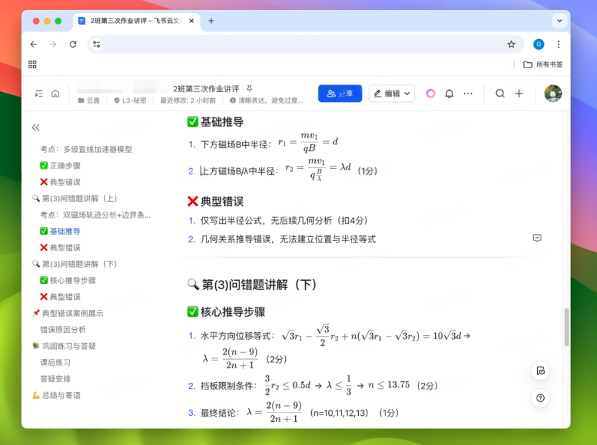Jump to 考点: 多级直线加速器模型 in outline

point(86,150)
